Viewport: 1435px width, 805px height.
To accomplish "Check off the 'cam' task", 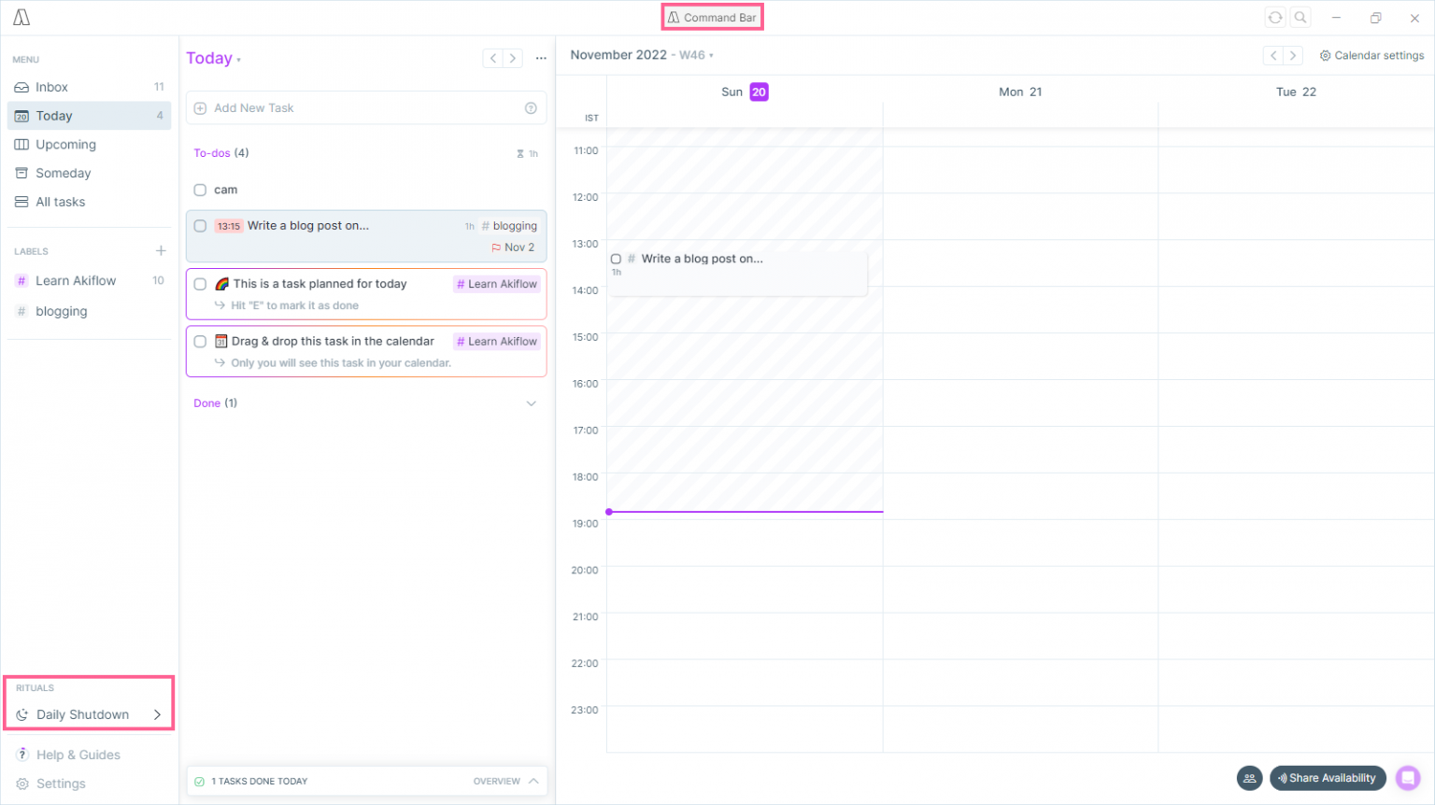I will tap(200, 191).
